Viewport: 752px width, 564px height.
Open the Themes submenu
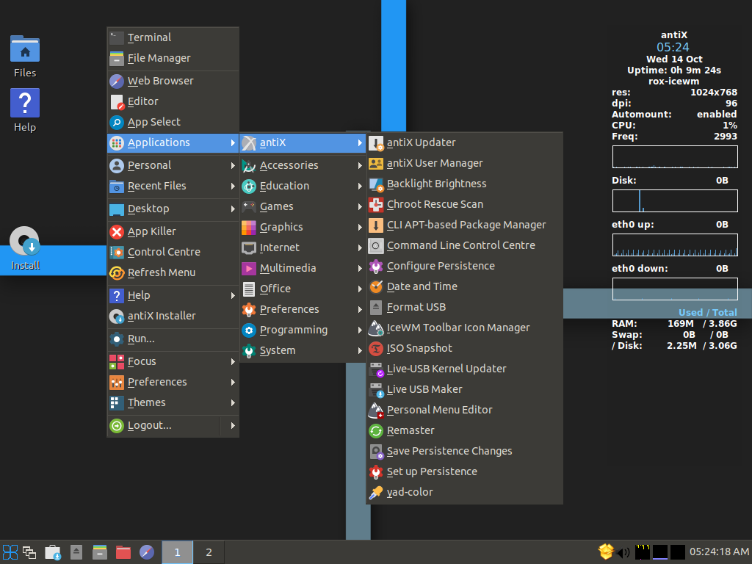[x=173, y=403]
